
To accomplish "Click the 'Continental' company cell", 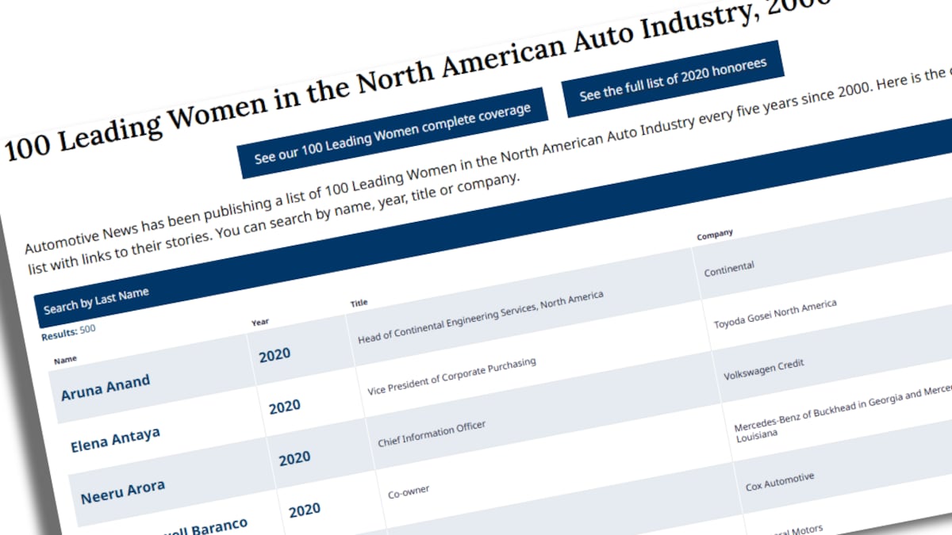I will click(x=729, y=268).
